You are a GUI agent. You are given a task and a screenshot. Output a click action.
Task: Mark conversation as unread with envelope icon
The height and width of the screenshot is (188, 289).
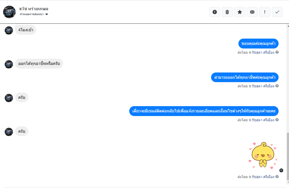[x=252, y=12]
